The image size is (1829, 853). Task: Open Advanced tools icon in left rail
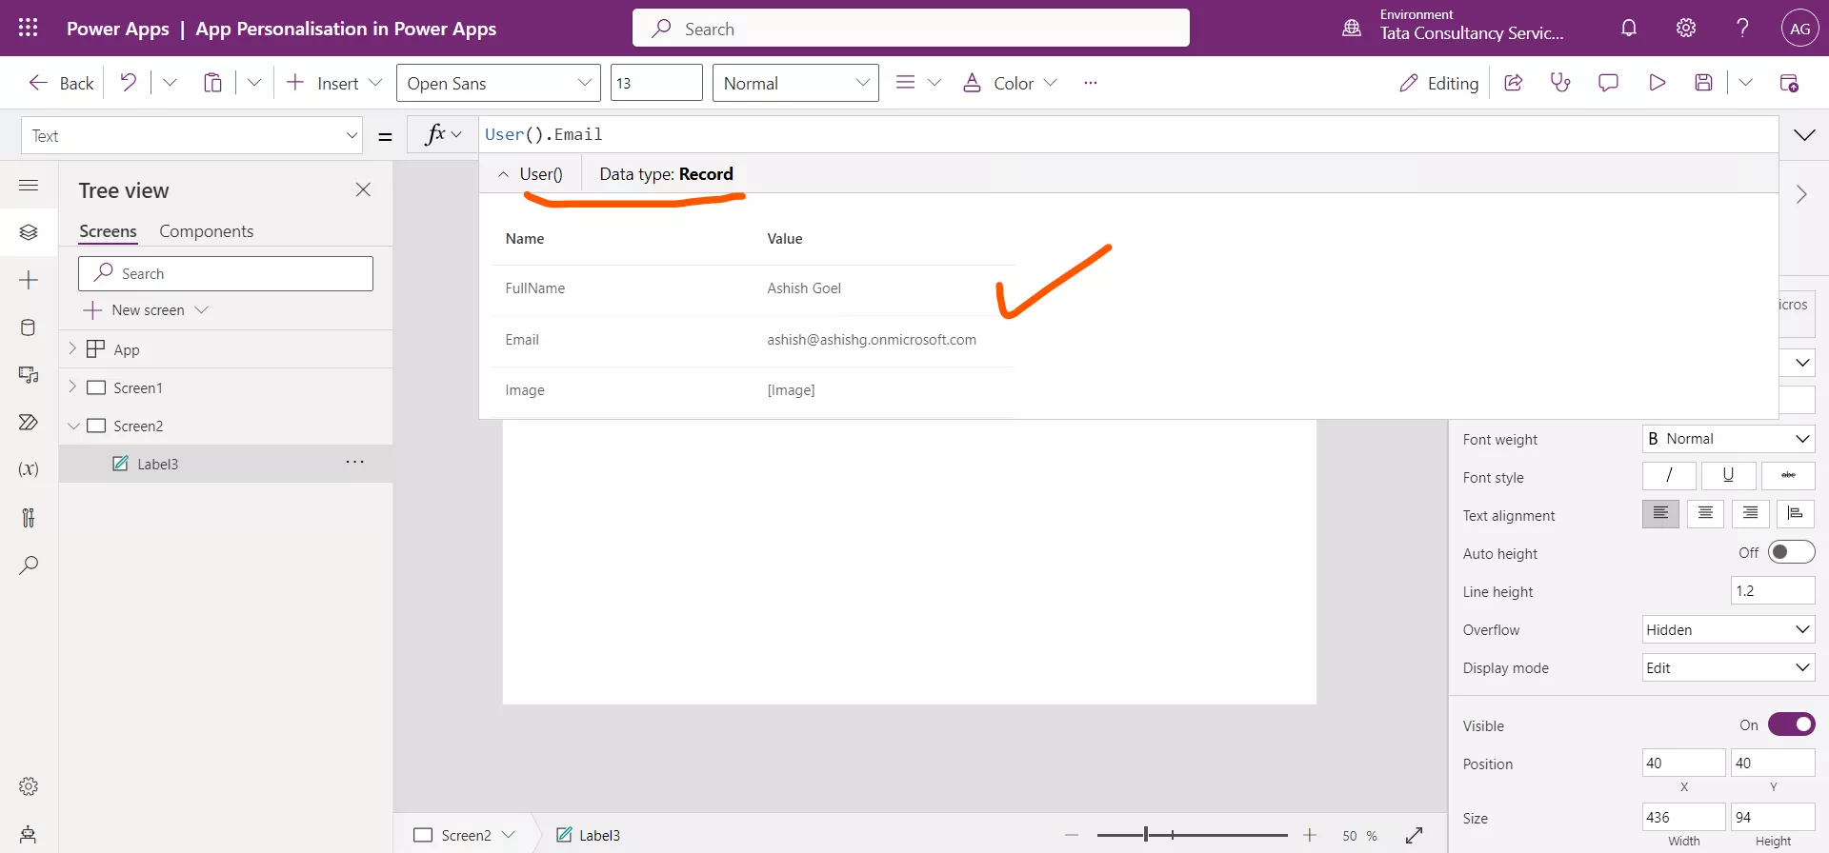coord(29,517)
